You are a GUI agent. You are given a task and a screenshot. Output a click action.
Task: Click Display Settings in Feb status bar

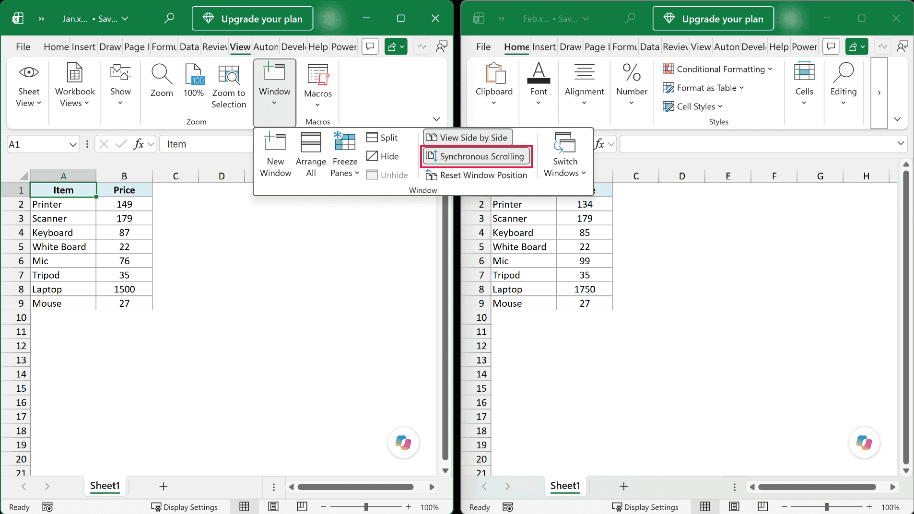pos(645,507)
